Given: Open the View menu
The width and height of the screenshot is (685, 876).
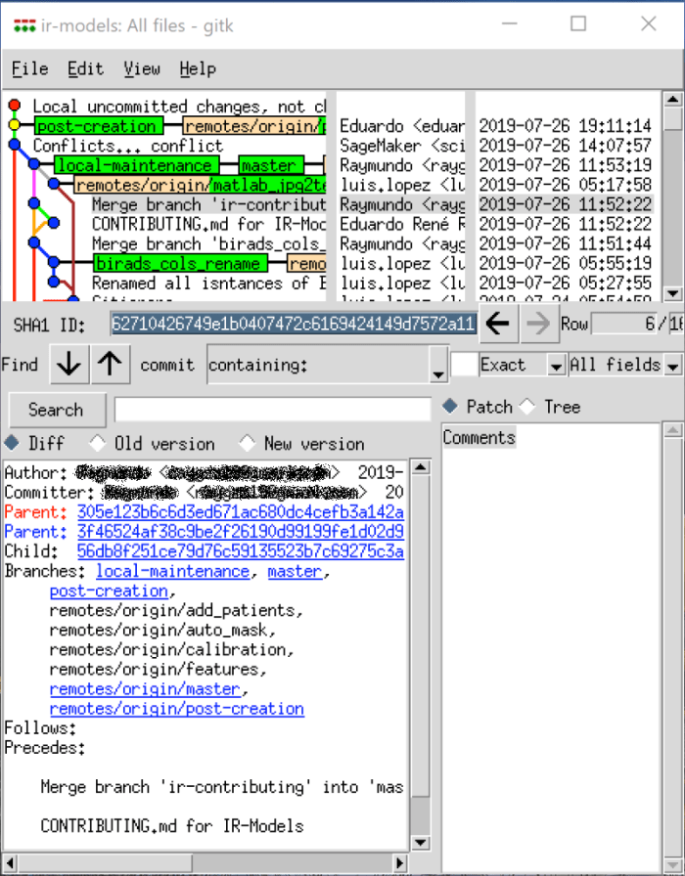Looking at the screenshot, I should (142, 68).
